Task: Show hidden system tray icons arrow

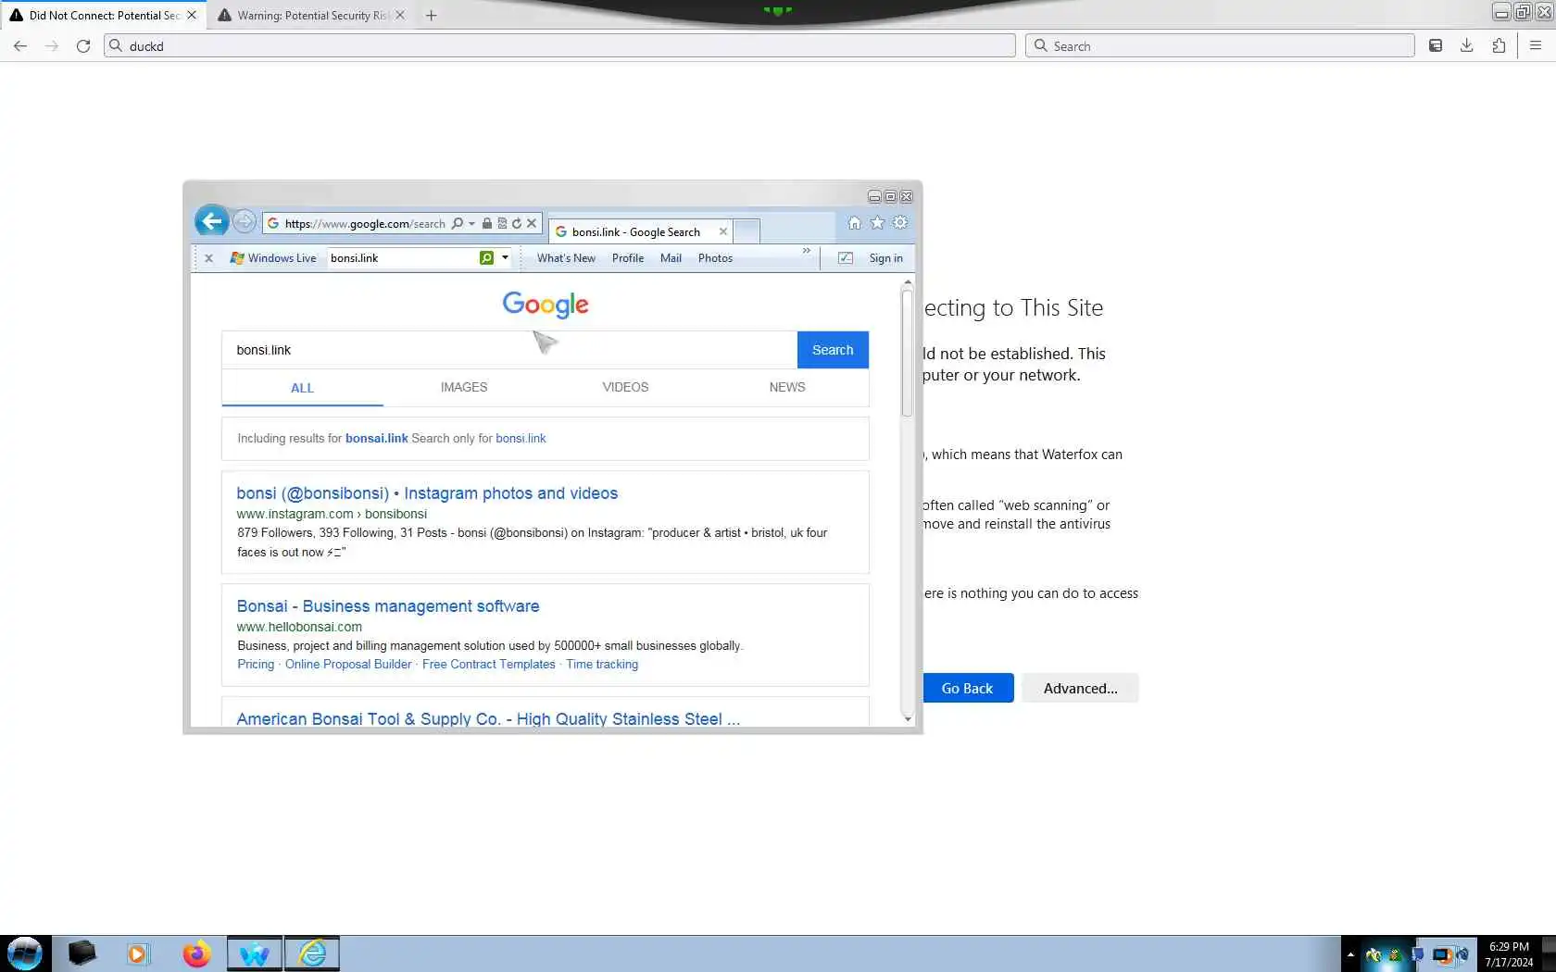Action: pos(1350,954)
